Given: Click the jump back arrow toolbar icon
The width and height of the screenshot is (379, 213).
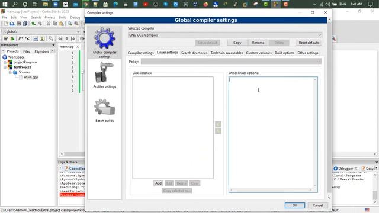Looking at the screenshot, I should click(60, 38).
